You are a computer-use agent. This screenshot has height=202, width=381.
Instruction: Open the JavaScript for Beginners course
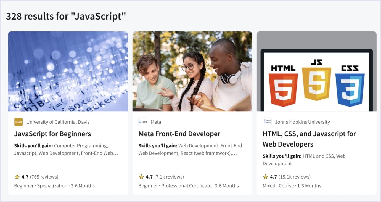pyautogui.click(x=52, y=134)
